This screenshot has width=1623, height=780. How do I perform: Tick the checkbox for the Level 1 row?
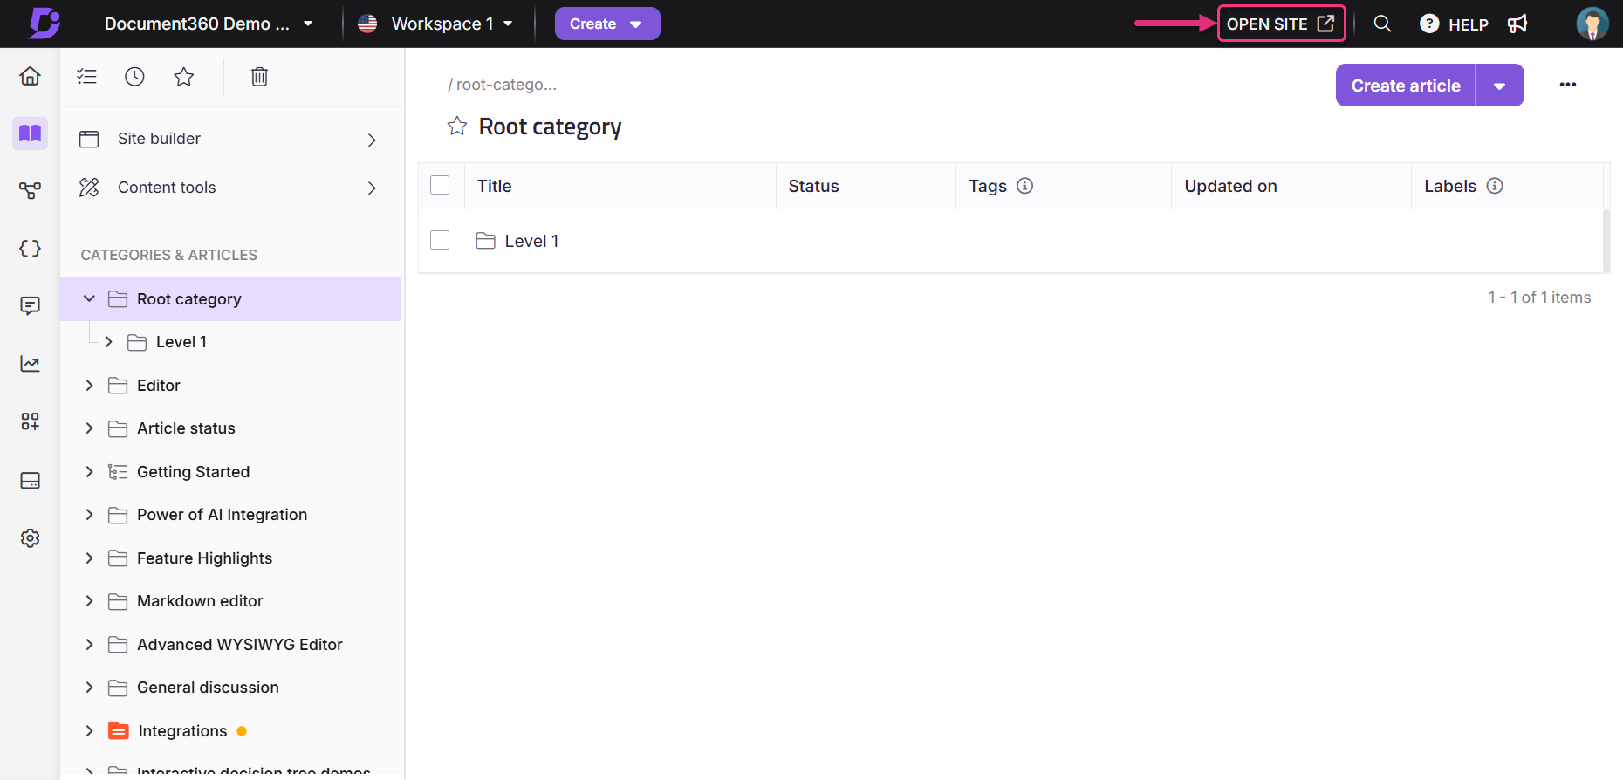[x=440, y=240]
